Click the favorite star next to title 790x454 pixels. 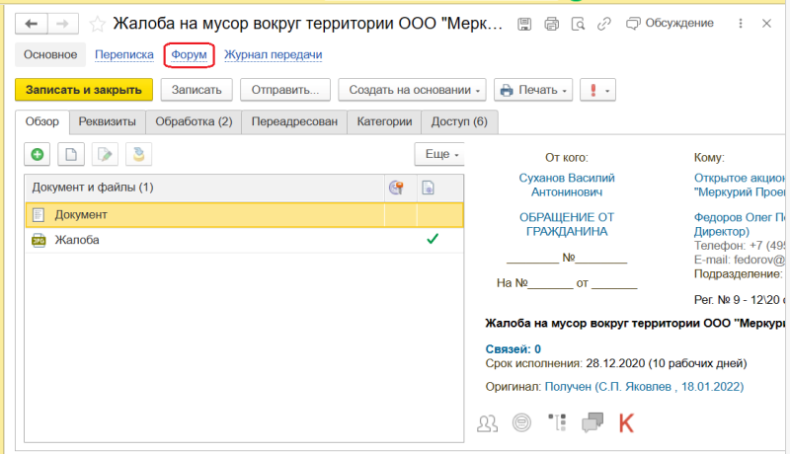point(97,24)
